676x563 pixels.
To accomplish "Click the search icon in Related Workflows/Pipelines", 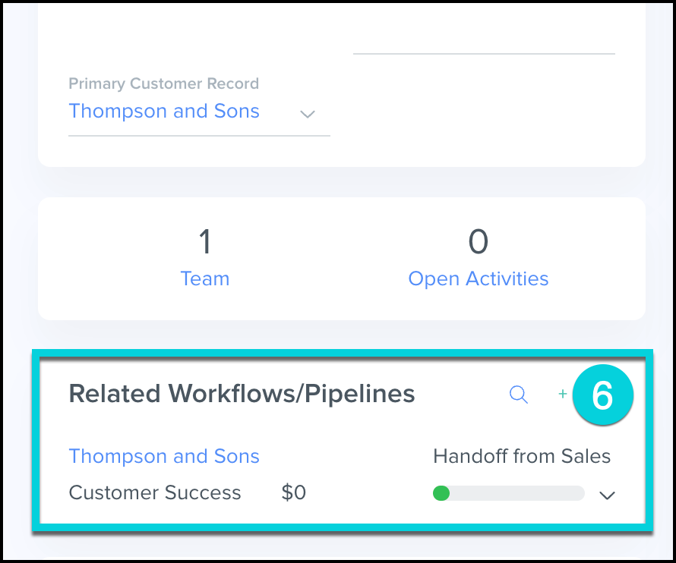I will [519, 395].
